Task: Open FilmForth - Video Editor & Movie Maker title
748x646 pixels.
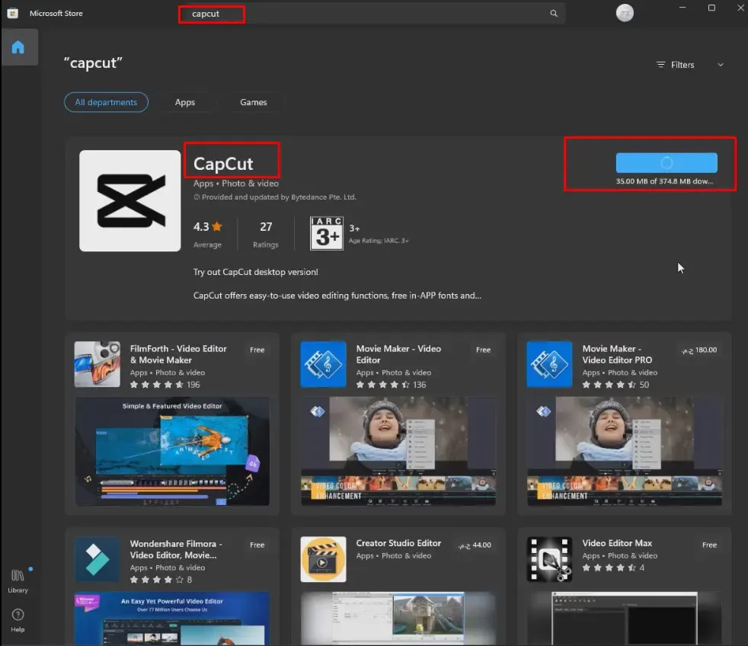Action: coord(178,354)
